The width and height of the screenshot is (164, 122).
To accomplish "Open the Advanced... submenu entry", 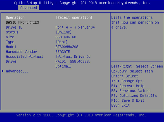I will click(x=17, y=71).
